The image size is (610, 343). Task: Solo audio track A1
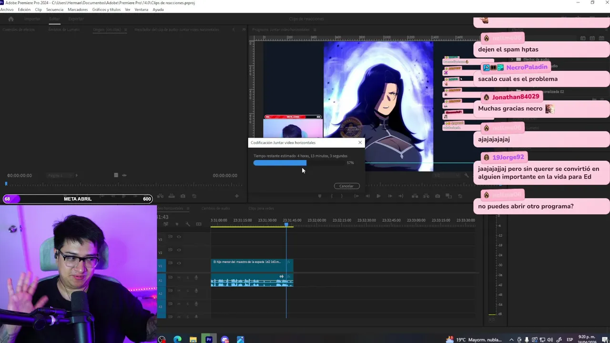(188, 277)
